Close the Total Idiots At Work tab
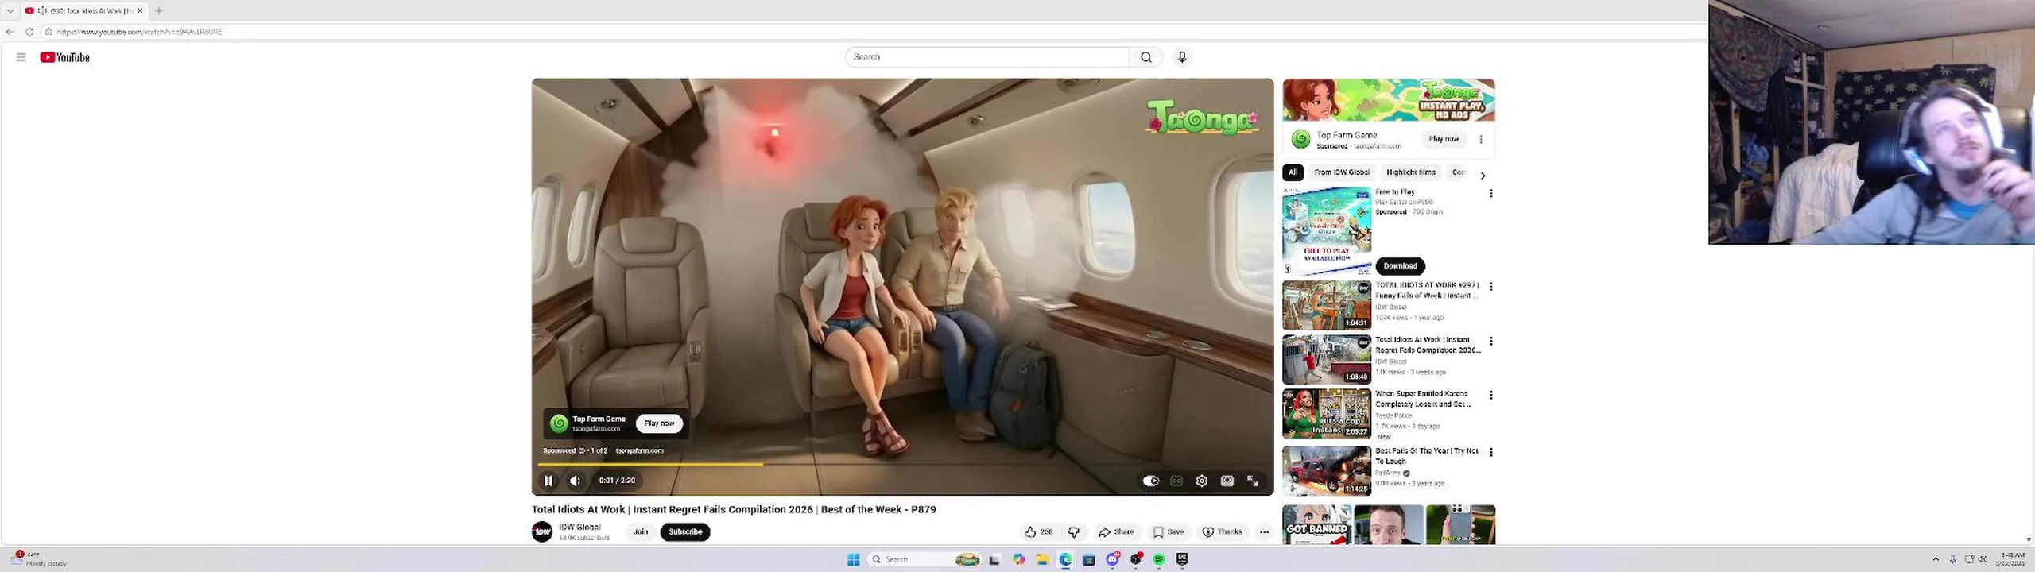Viewport: 2035px width, 572px height. point(140,10)
